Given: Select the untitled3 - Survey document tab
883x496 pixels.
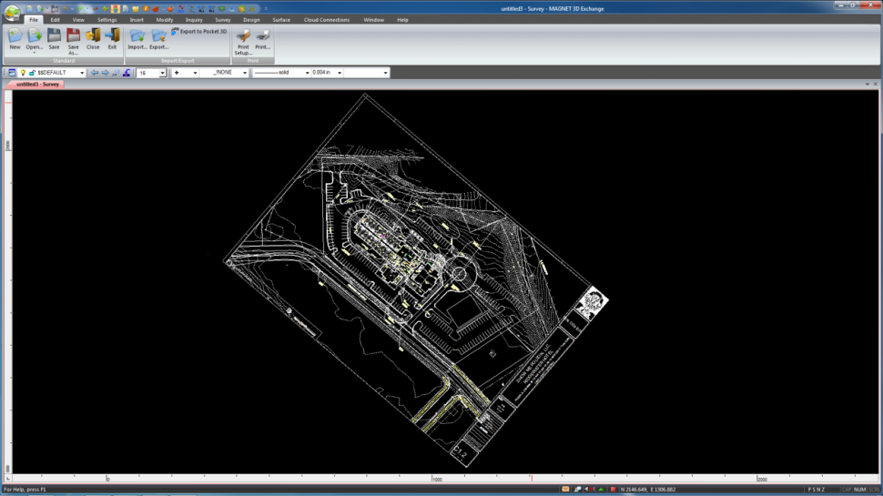Looking at the screenshot, I should [x=36, y=84].
